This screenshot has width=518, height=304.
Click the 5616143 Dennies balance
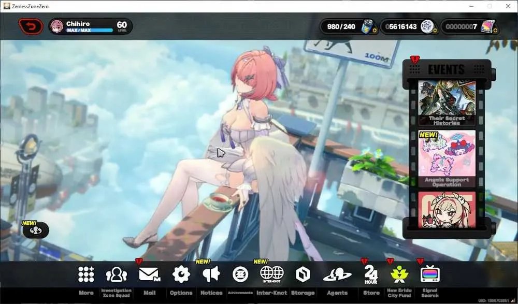point(401,26)
